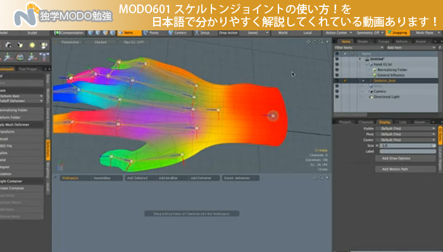Open the Visible Default (Yes) dropdown
443x252 pixels.
[x=406, y=129]
